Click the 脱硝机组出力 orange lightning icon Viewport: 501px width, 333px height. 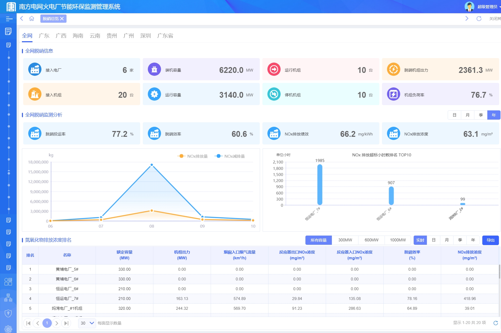[x=394, y=69]
